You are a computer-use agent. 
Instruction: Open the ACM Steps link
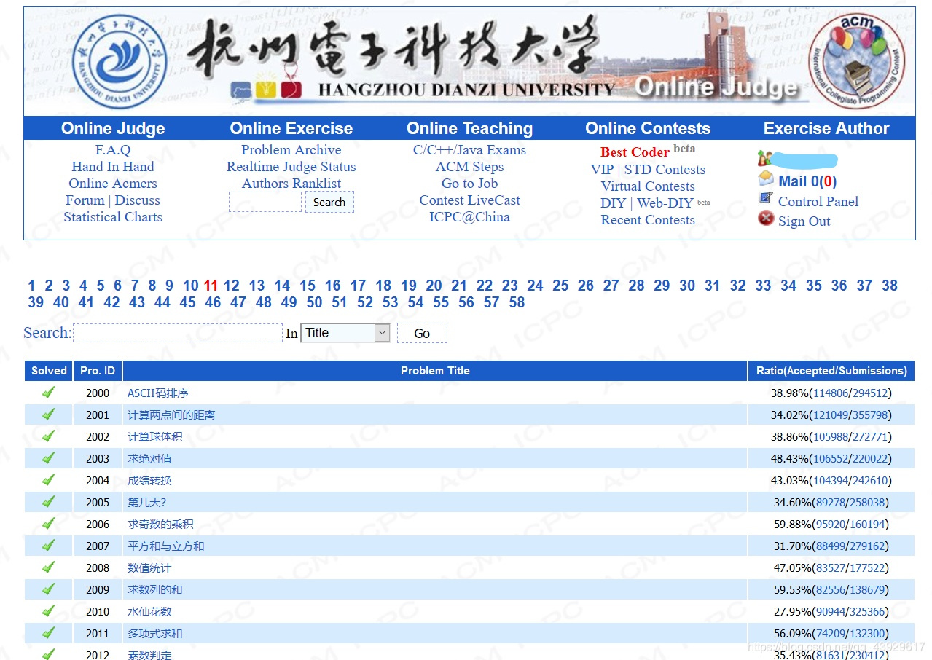click(x=469, y=167)
